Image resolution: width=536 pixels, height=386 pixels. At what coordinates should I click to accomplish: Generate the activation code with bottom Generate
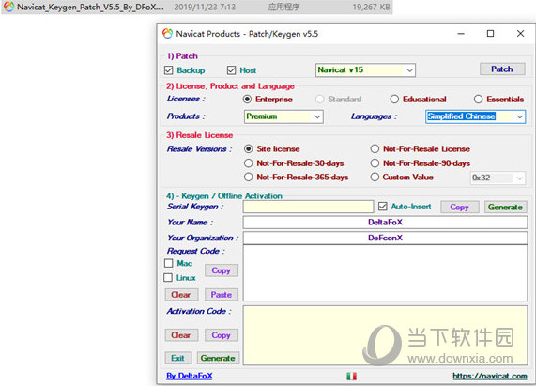click(x=218, y=358)
